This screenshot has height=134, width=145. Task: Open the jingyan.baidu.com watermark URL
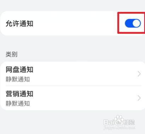tap(119, 128)
